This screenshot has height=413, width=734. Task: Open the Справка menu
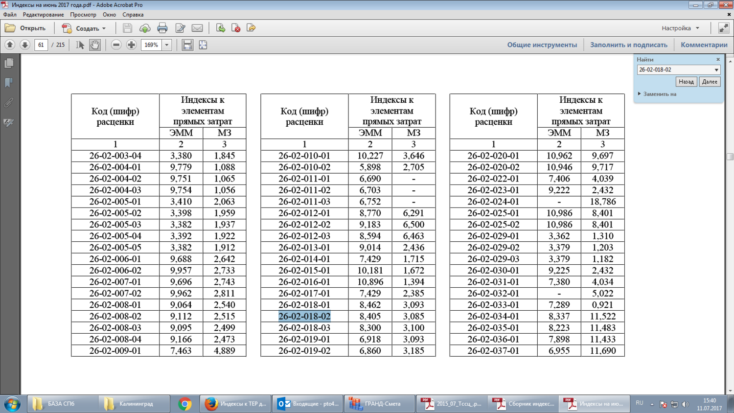(x=133, y=15)
